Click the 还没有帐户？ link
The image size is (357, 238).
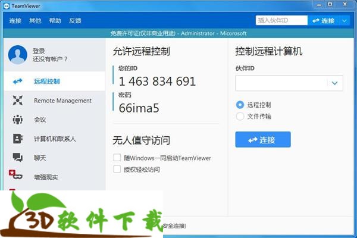pos(51,59)
